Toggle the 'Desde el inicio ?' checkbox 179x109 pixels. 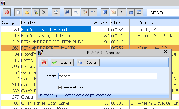[60, 87]
